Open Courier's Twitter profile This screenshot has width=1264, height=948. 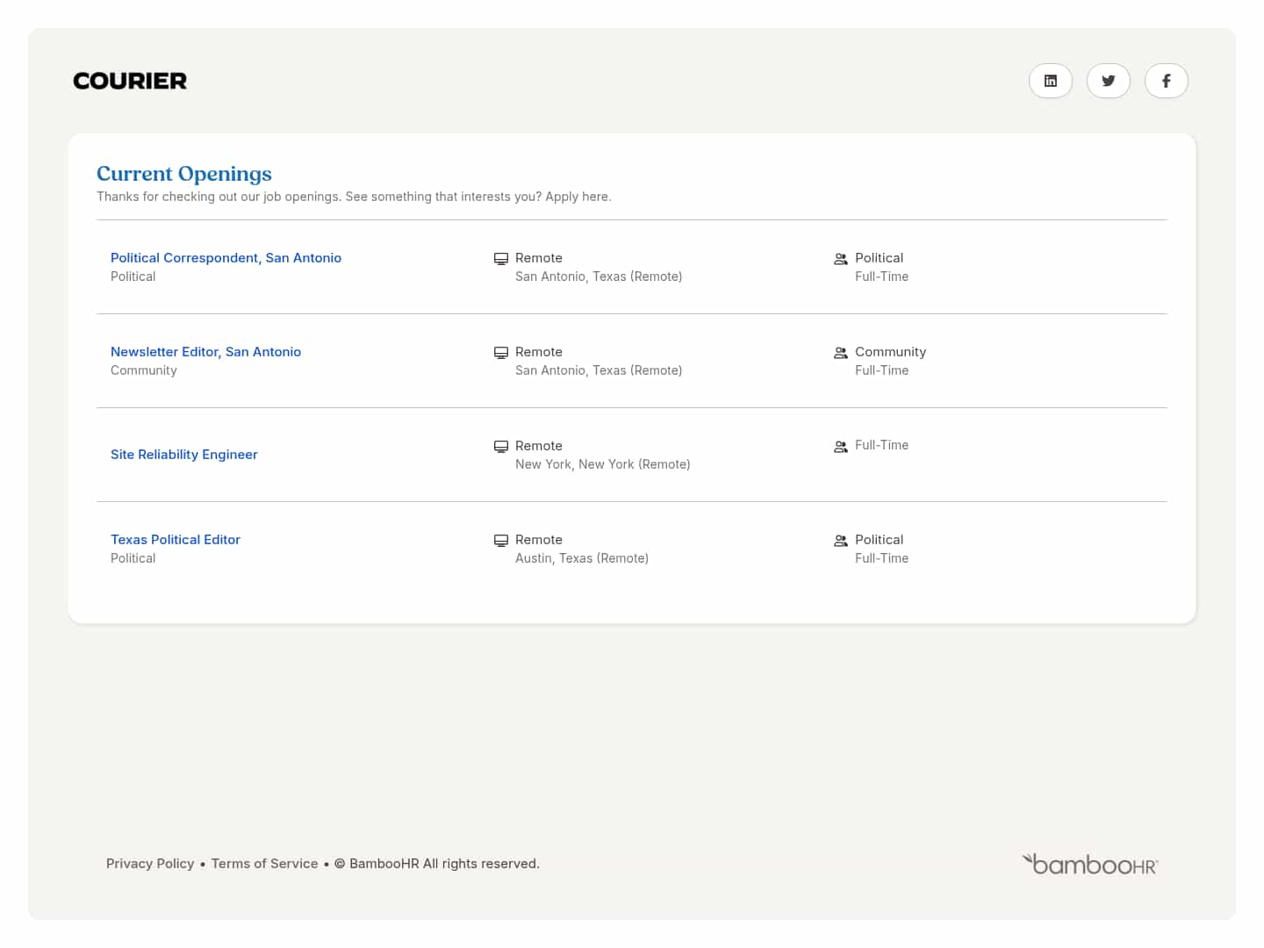coord(1108,81)
